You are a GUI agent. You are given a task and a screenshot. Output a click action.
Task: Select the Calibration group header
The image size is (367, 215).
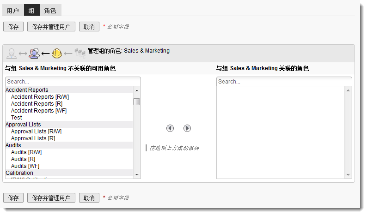tap(69, 173)
